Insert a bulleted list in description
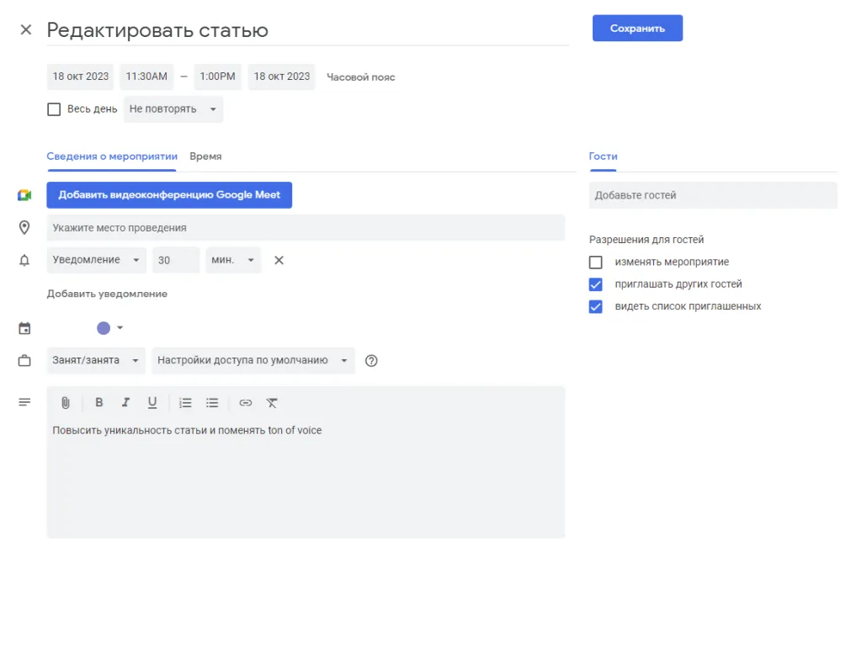862x663 pixels. point(212,402)
